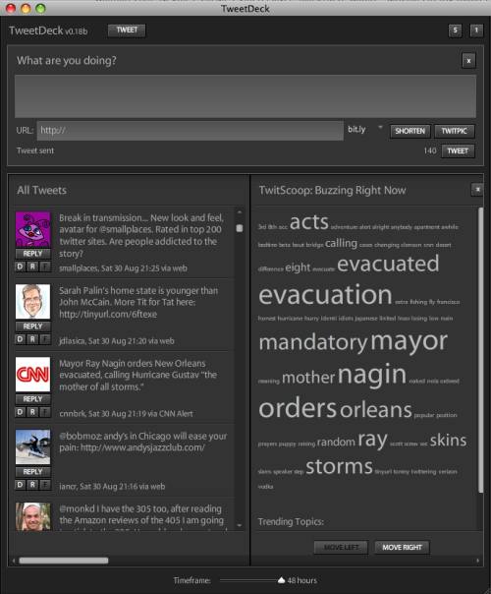Send with TWEET button next to 140
This screenshot has height=594, width=491.
(x=458, y=151)
